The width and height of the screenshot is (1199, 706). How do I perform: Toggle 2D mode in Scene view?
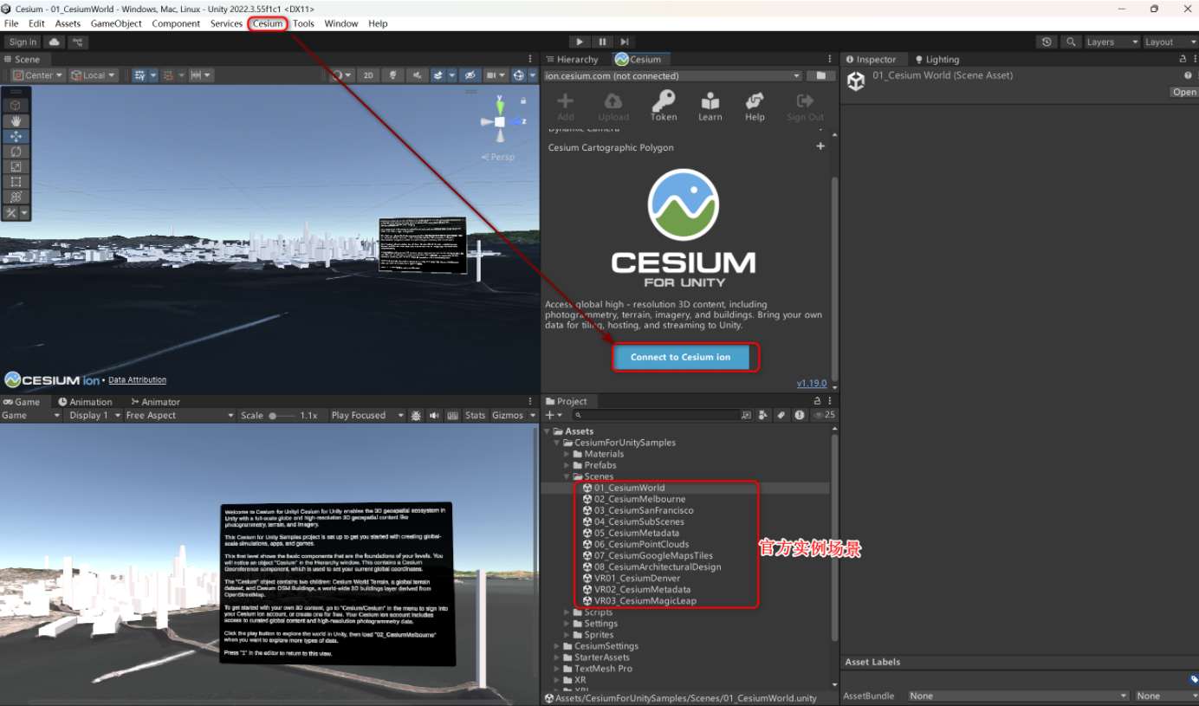368,75
